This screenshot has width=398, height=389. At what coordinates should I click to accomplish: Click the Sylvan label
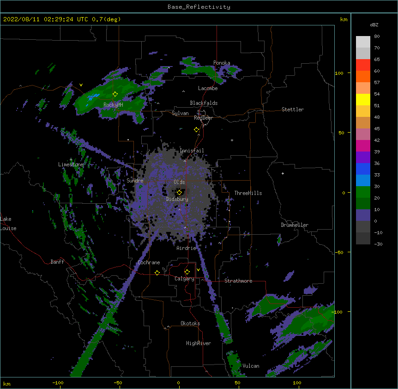point(180,113)
